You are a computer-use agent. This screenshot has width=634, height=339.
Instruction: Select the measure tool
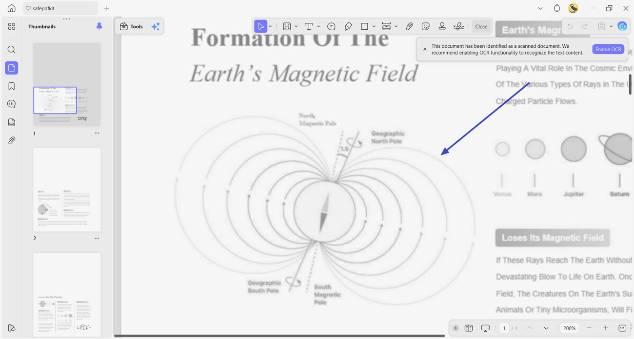386,26
